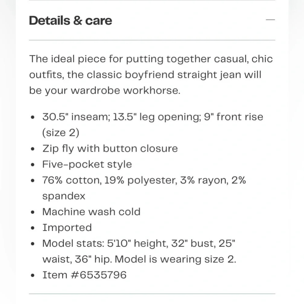Image resolution: width=304 pixels, height=304 pixels.
Task: Select the Zip fly with button closure line
Action: [x=110, y=149]
